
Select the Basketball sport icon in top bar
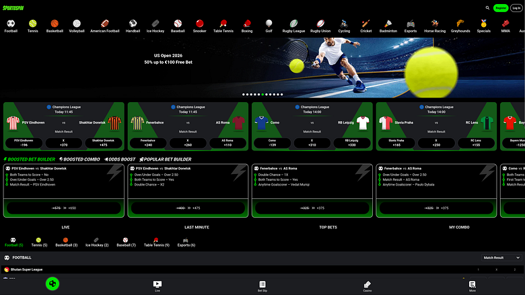pyautogui.click(x=55, y=26)
